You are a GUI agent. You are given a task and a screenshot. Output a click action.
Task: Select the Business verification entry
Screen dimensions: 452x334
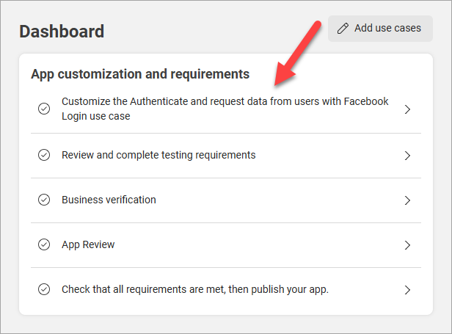click(226, 200)
